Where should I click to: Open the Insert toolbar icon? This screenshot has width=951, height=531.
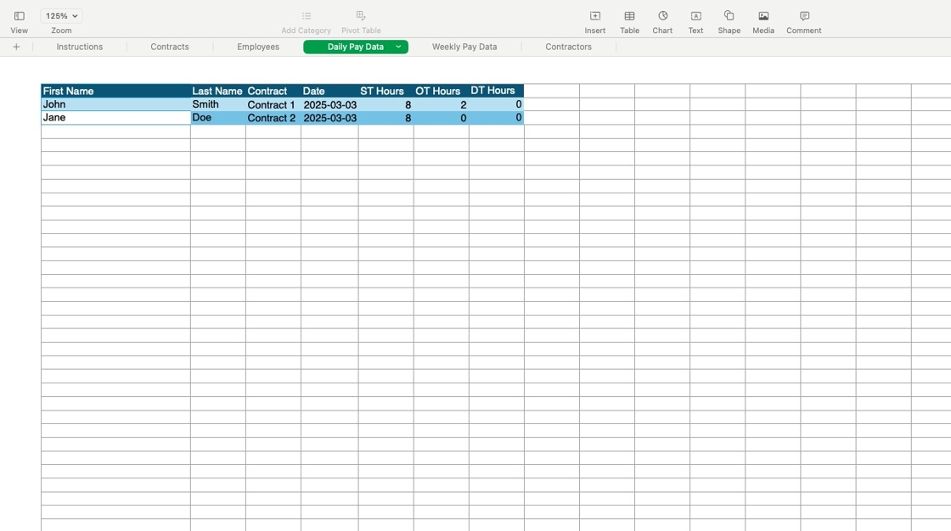(595, 16)
